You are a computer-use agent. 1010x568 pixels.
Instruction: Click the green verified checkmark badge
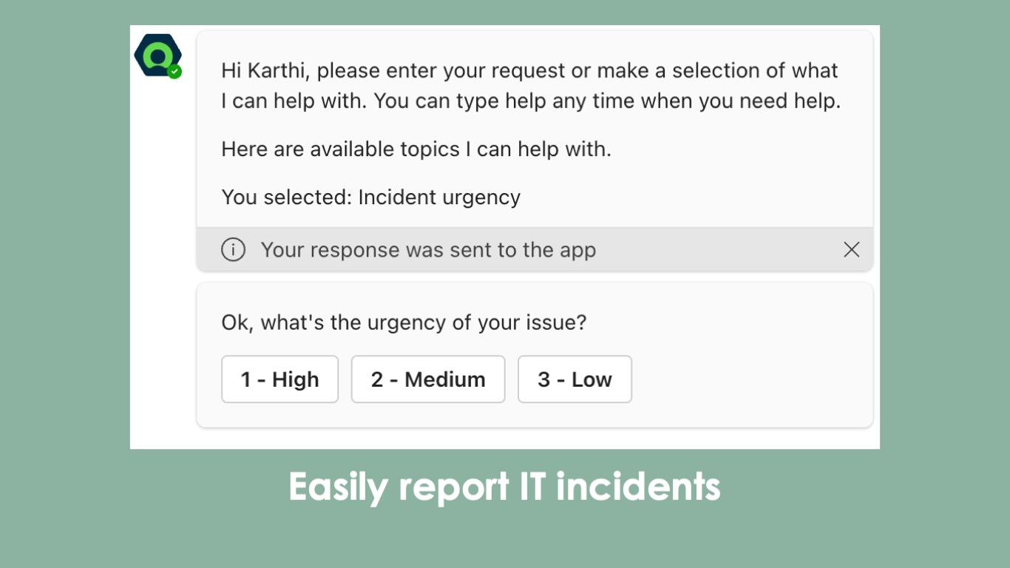pyautogui.click(x=174, y=72)
